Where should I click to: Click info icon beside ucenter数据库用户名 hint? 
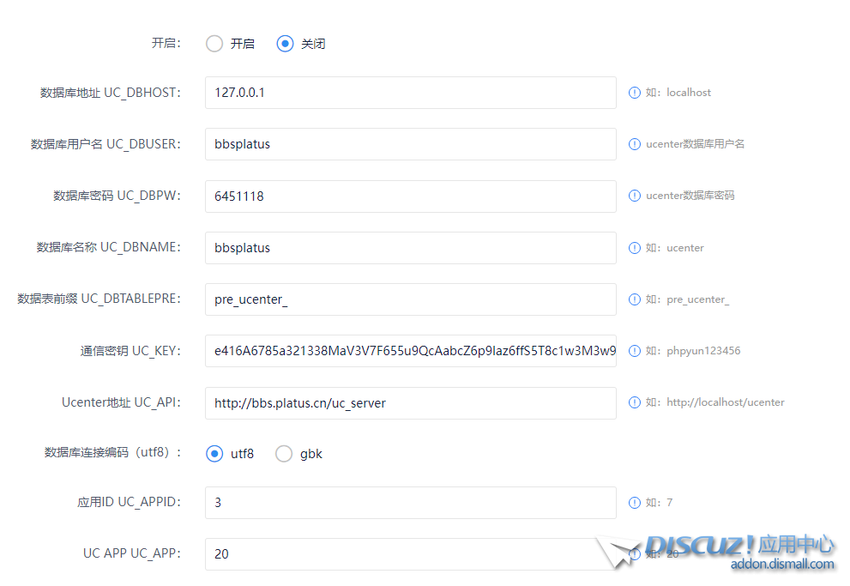[635, 144]
